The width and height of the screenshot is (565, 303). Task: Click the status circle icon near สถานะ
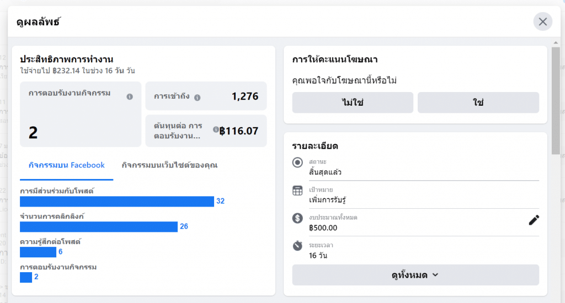point(297,163)
